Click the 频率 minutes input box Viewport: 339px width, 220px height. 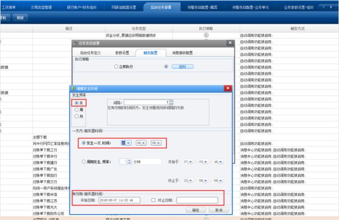(123, 162)
